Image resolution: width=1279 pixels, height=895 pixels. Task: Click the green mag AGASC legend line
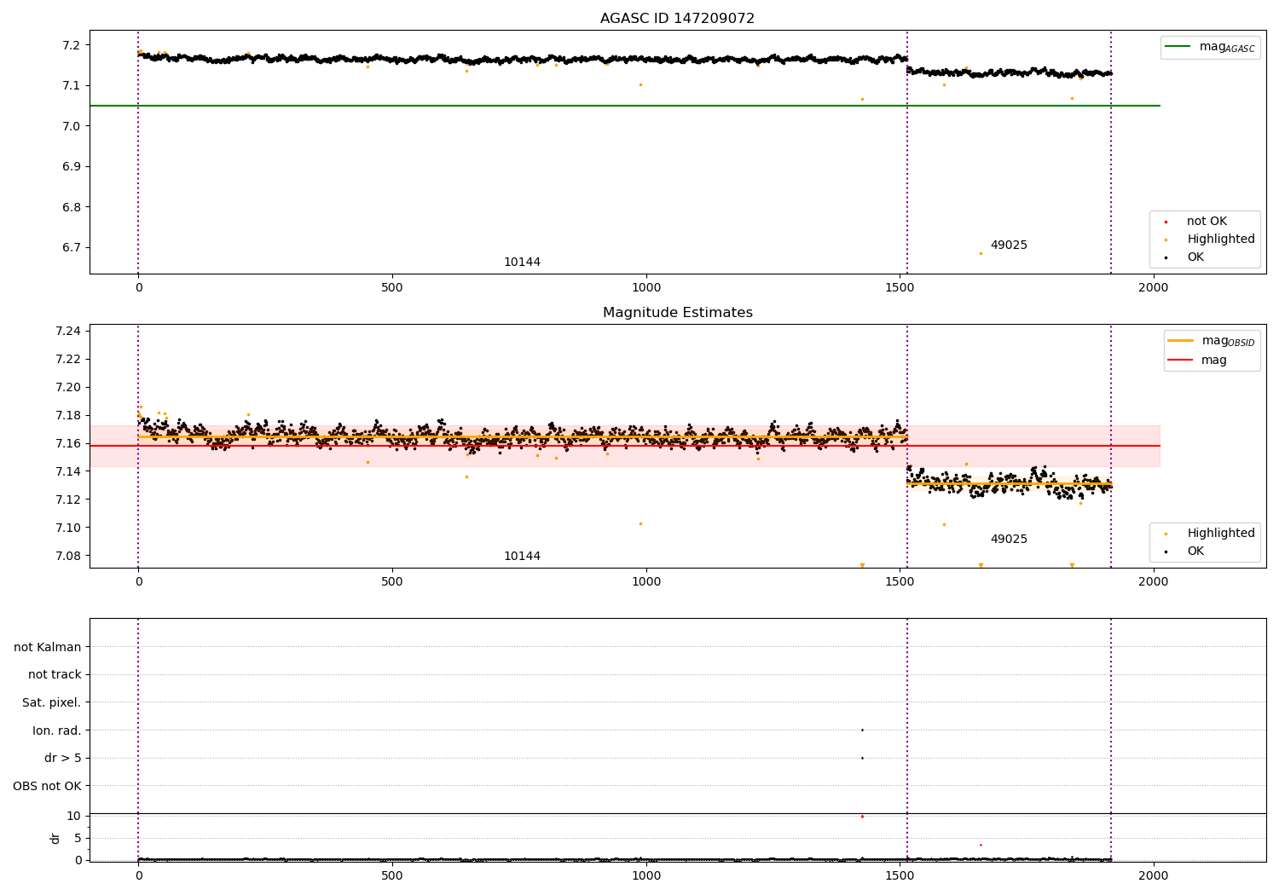coord(1178,47)
